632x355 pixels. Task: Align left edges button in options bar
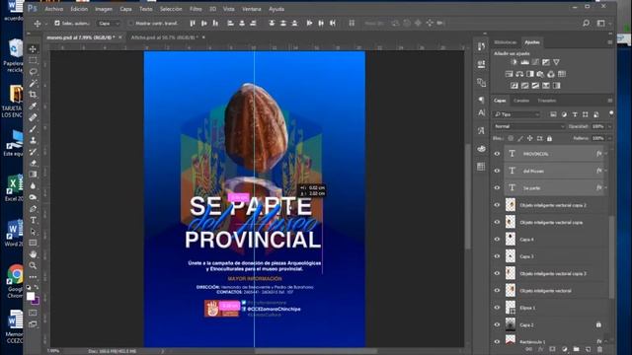click(230, 24)
